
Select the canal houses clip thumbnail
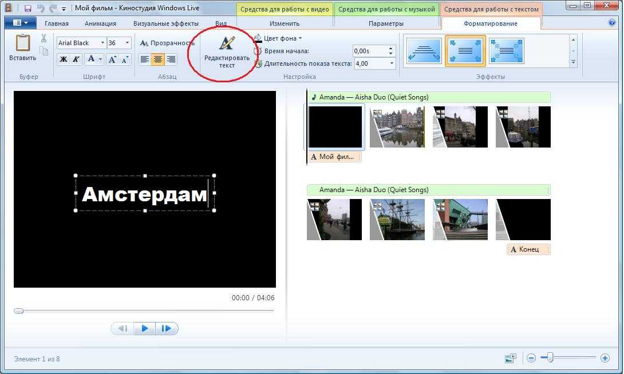tap(397, 127)
